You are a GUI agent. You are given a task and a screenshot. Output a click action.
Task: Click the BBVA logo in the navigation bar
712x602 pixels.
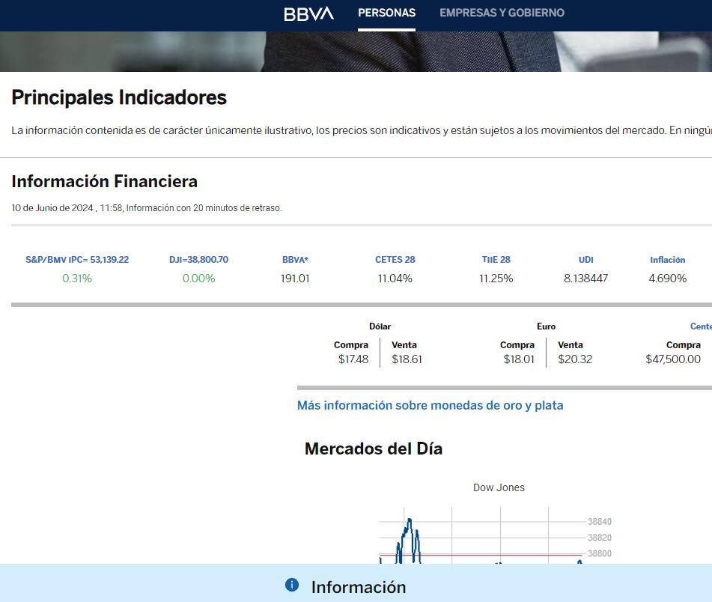point(307,13)
